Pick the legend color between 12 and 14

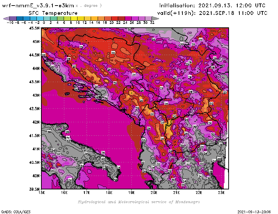click(88, 18)
